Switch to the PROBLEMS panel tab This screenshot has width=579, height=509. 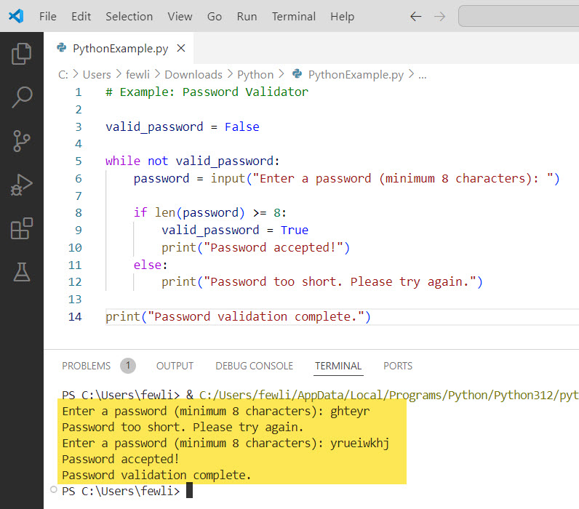point(87,366)
